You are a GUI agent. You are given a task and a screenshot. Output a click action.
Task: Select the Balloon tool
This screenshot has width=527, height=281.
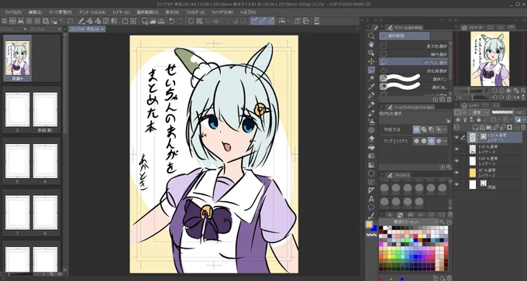click(x=371, y=207)
